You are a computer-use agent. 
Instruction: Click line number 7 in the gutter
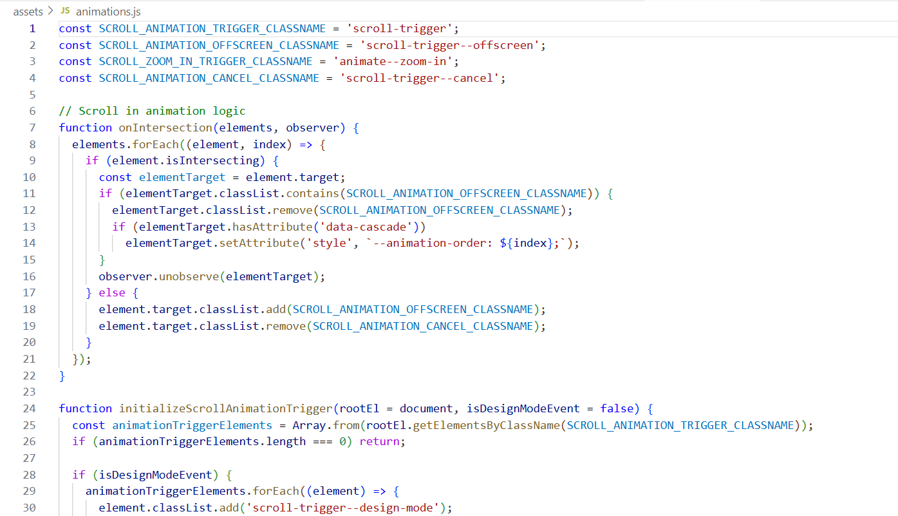coord(32,128)
